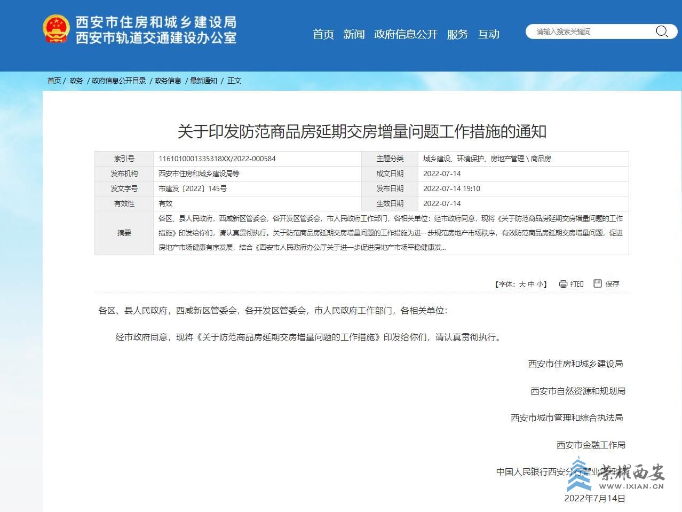Click the 有效性 label cell
This screenshot has width=682, height=512.
tap(124, 203)
